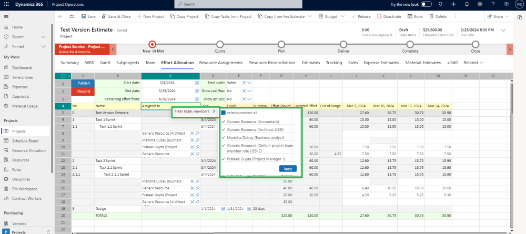
Task: Switch to the Resource Assignments tab
Action: [x=220, y=63]
